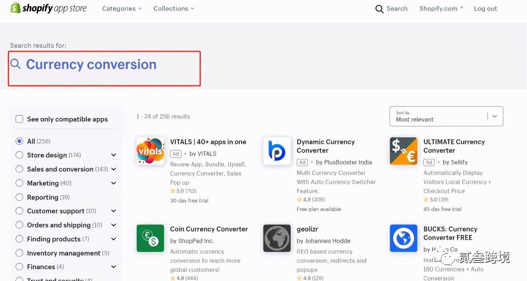The height and width of the screenshot is (281, 527).
Task: Select the Inventory management filter radio
Action: point(19,253)
